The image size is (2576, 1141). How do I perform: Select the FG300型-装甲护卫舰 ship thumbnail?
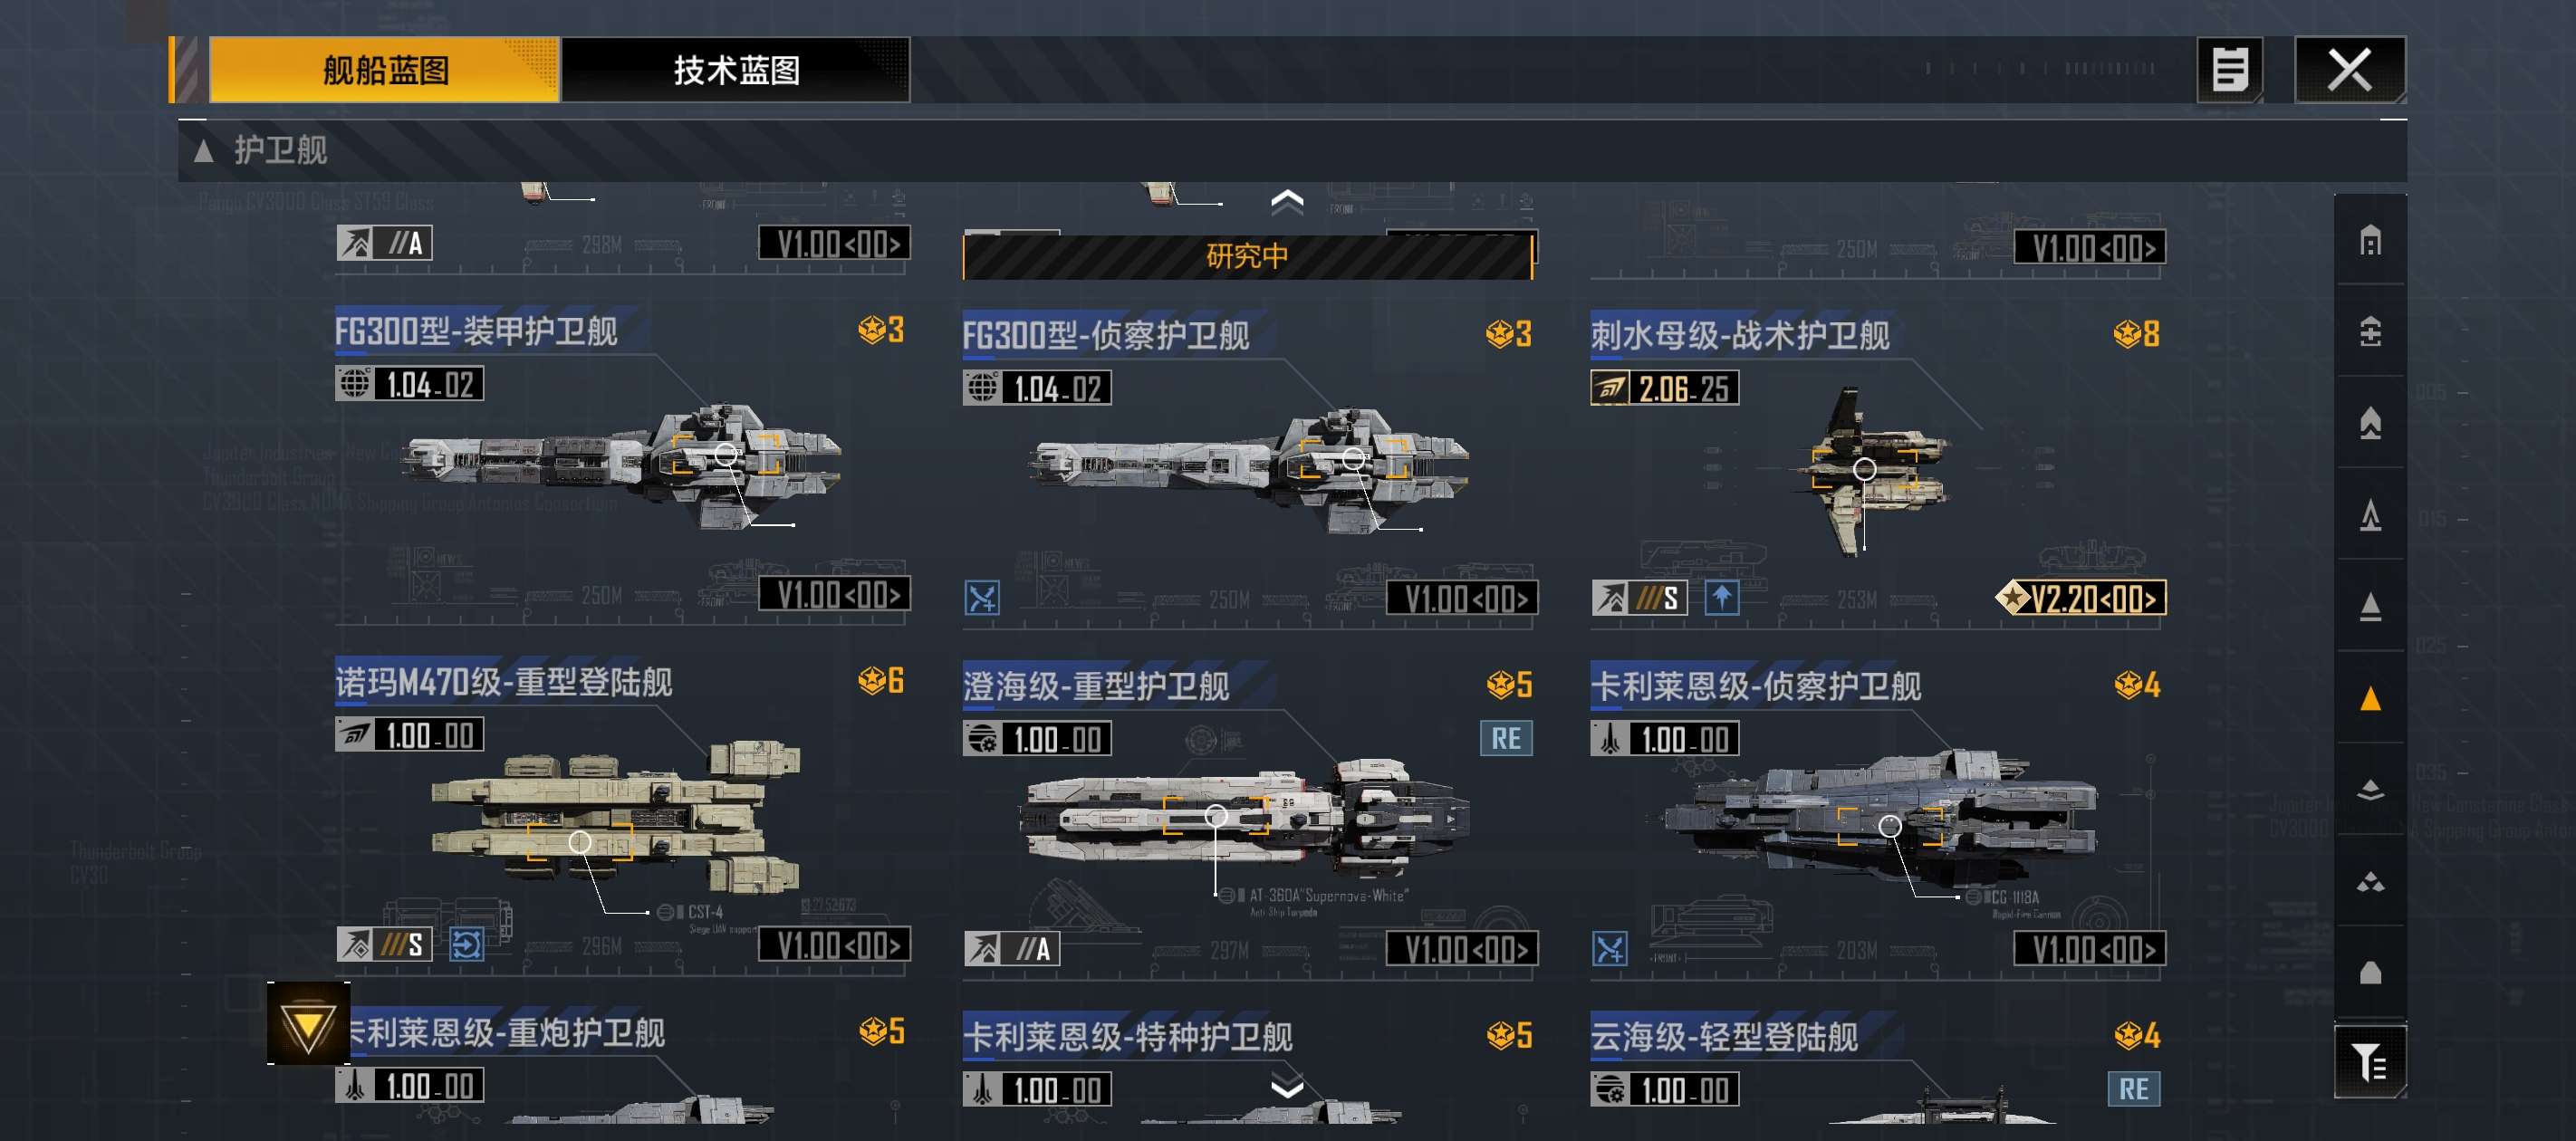coord(620,465)
